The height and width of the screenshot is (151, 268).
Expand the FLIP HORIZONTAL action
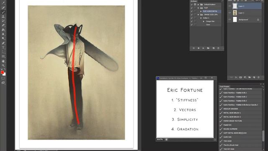tap(201, 11)
